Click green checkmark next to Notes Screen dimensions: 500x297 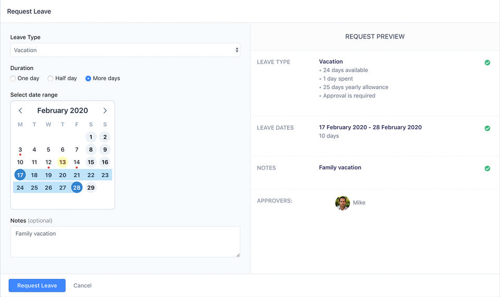pyautogui.click(x=487, y=168)
